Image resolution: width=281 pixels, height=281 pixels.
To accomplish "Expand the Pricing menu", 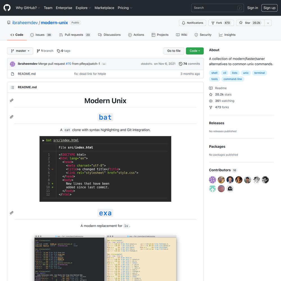I will tap(125, 8).
